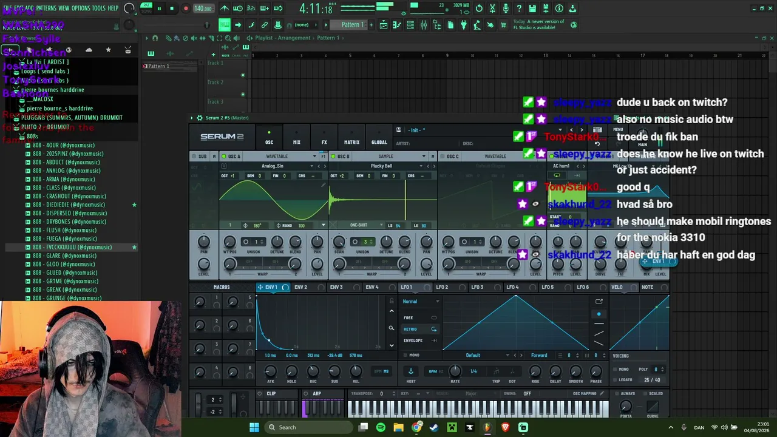Open Steam from the taskbar
Screen dimensions: 777x437
click(434, 427)
